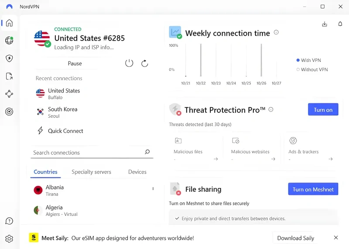The width and height of the screenshot is (349, 249).
Task: Click info icon beside Threat Protection Pro
Action: (x=270, y=109)
